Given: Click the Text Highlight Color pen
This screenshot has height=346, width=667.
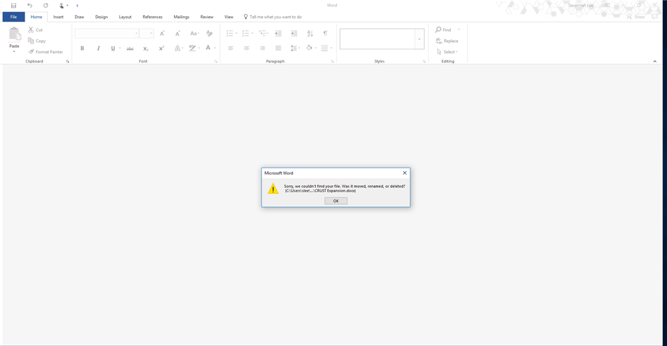Looking at the screenshot, I should (192, 48).
